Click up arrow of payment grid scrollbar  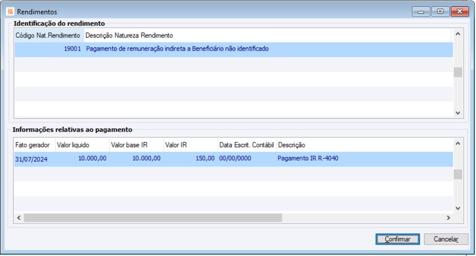(x=458, y=143)
